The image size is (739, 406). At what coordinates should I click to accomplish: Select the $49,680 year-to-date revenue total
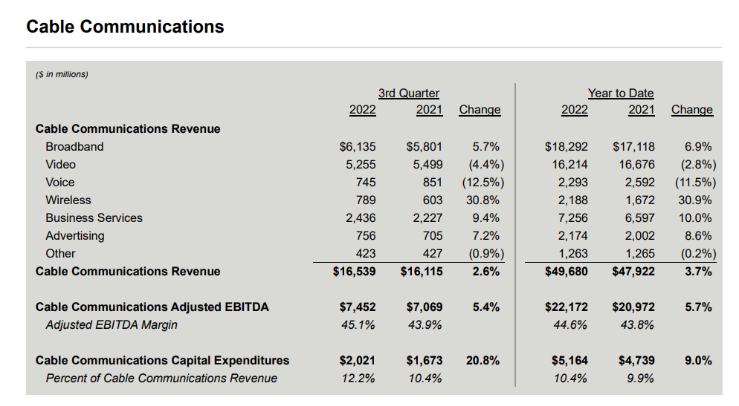click(x=566, y=272)
